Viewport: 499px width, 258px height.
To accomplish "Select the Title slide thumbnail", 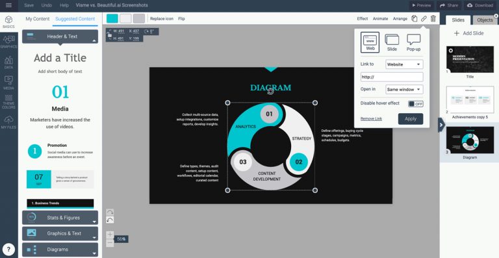I will [x=470, y=60].
